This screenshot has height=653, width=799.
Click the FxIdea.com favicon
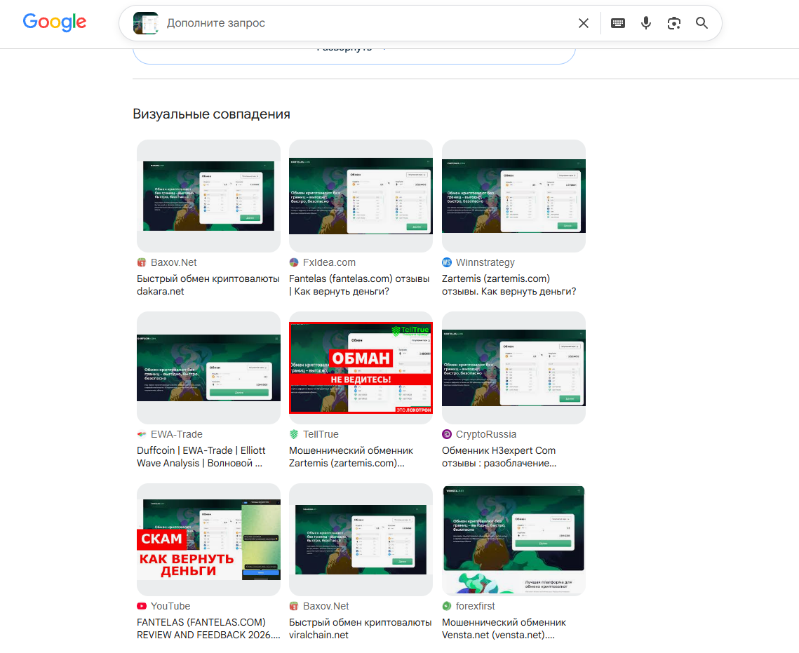[294, 262]
